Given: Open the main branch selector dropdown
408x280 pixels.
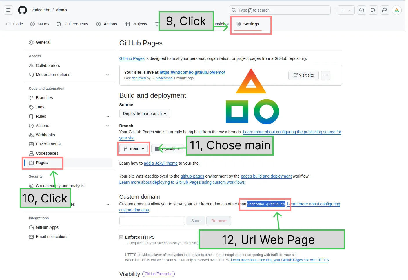Looking at the screenshot, I should tap(134, 149).
